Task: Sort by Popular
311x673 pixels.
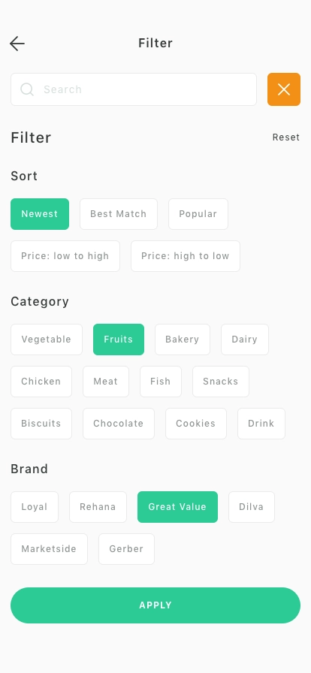Action: 198,214
